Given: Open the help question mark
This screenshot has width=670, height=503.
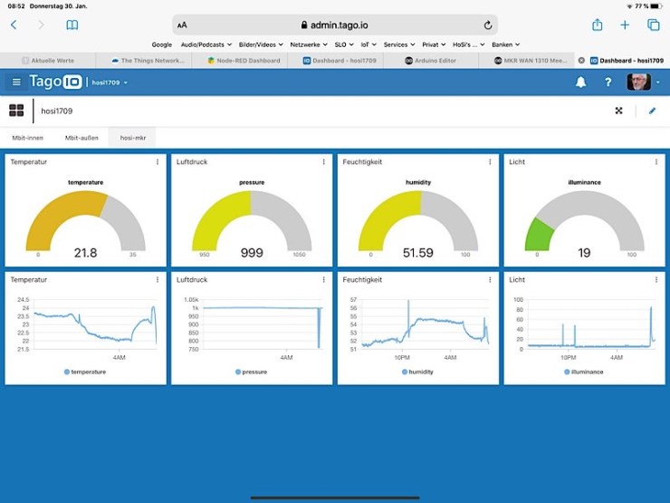Looking at the screenshot, I should (608, 82).
